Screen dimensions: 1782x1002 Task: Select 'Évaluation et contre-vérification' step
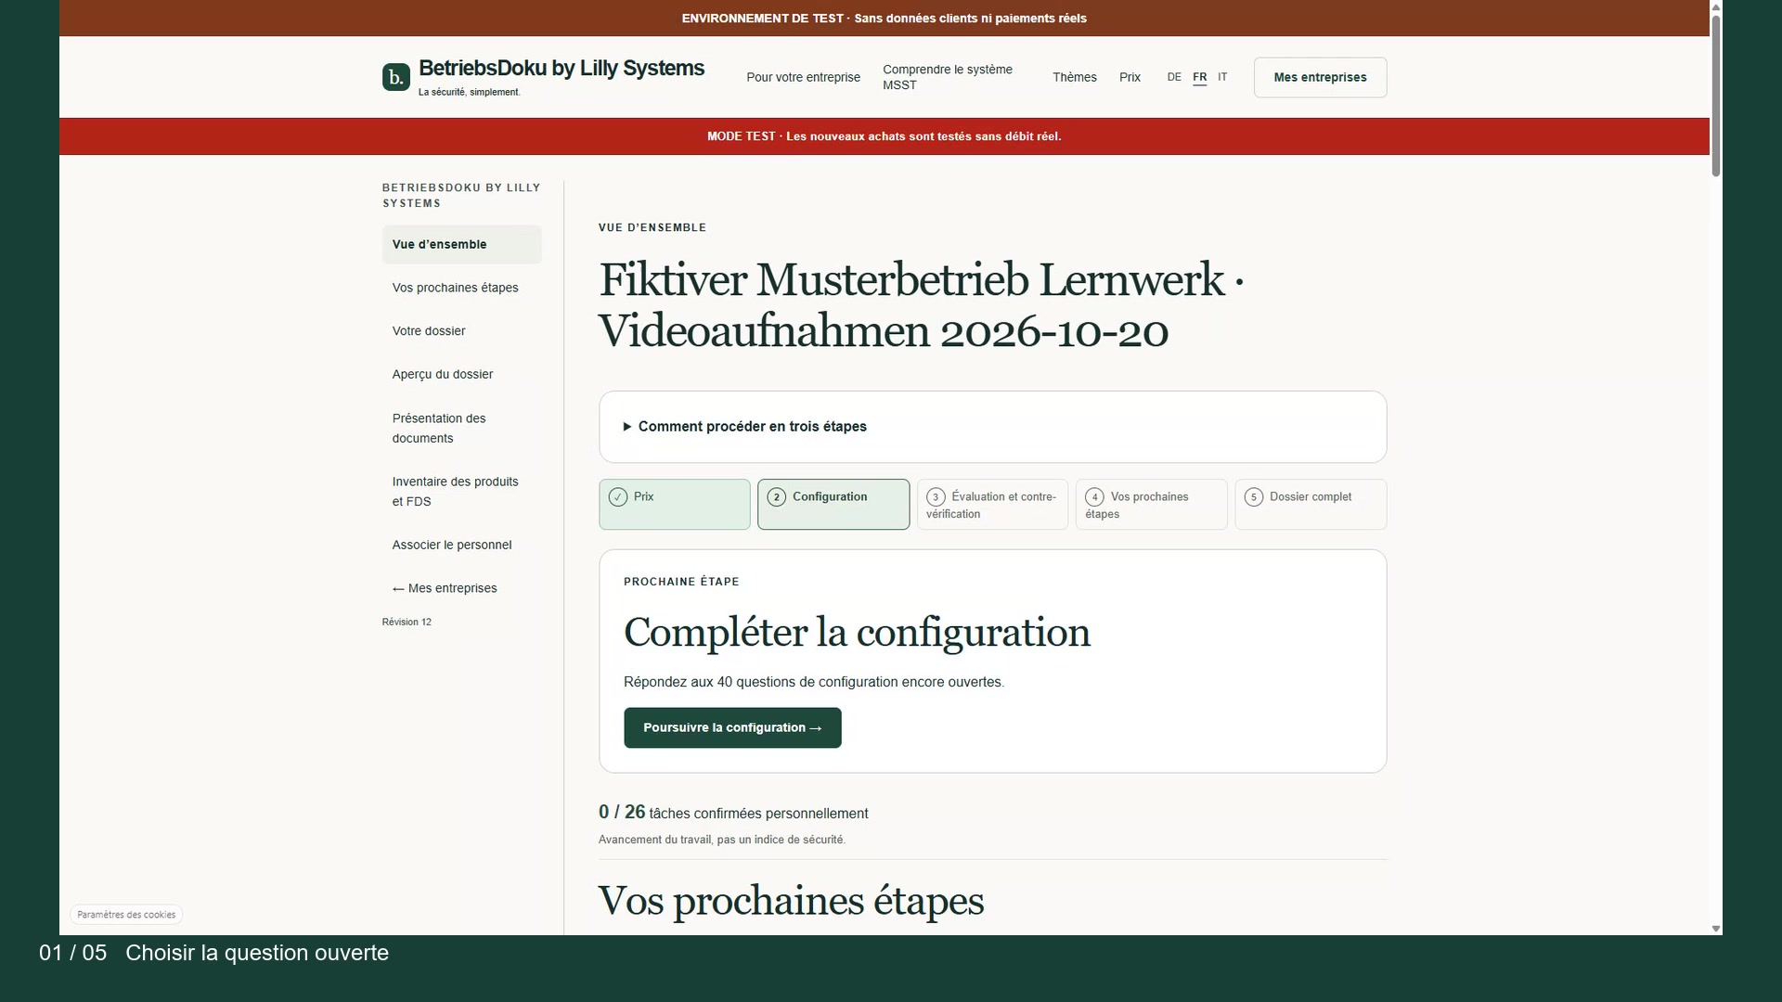click(x=992, y=505)
